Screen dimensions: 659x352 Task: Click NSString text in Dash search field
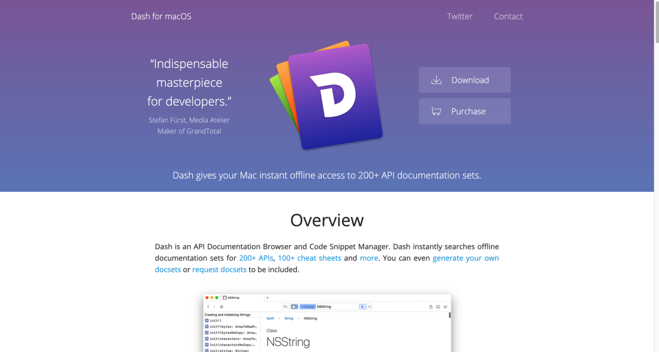324,307
